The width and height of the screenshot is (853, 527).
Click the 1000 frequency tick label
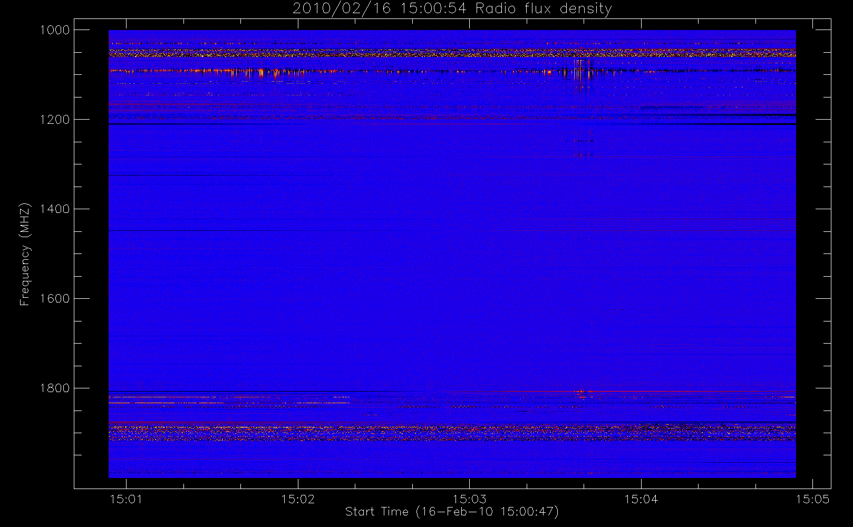pos(55,30)
